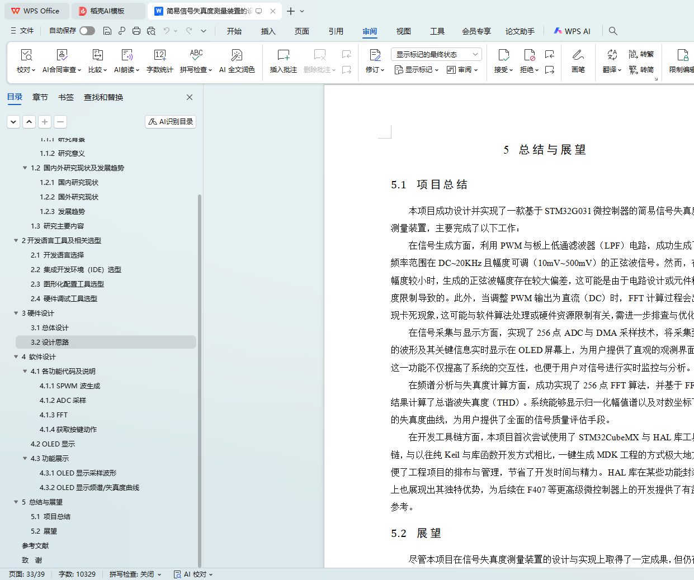
Task: Go to 5.2 展望 heading in outline
Action: click(x=44, y=531)
